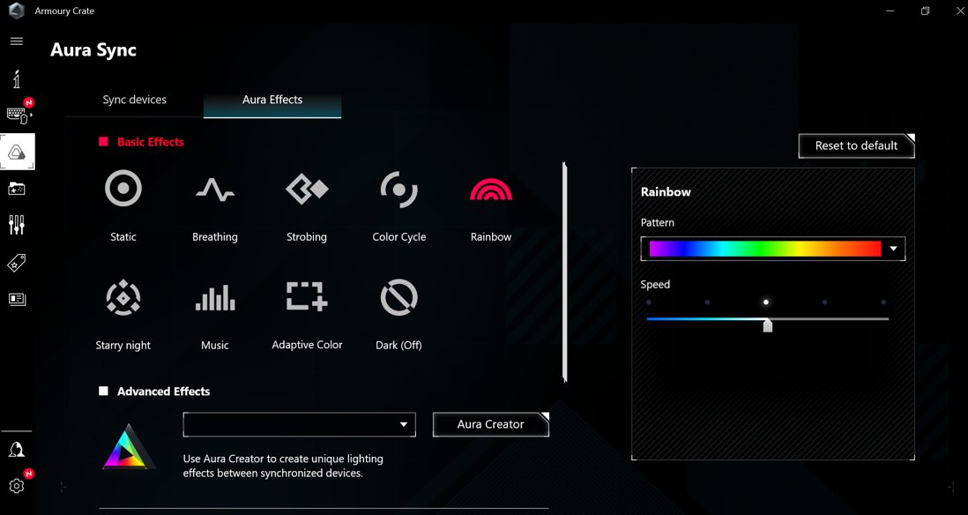Turn lighting off with Dark (Off) icon
Screen dimensions: 968x515
pos(398,298)
